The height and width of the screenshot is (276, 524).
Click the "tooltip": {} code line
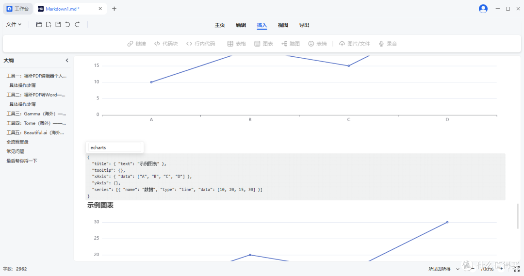[x=109, y=170]
